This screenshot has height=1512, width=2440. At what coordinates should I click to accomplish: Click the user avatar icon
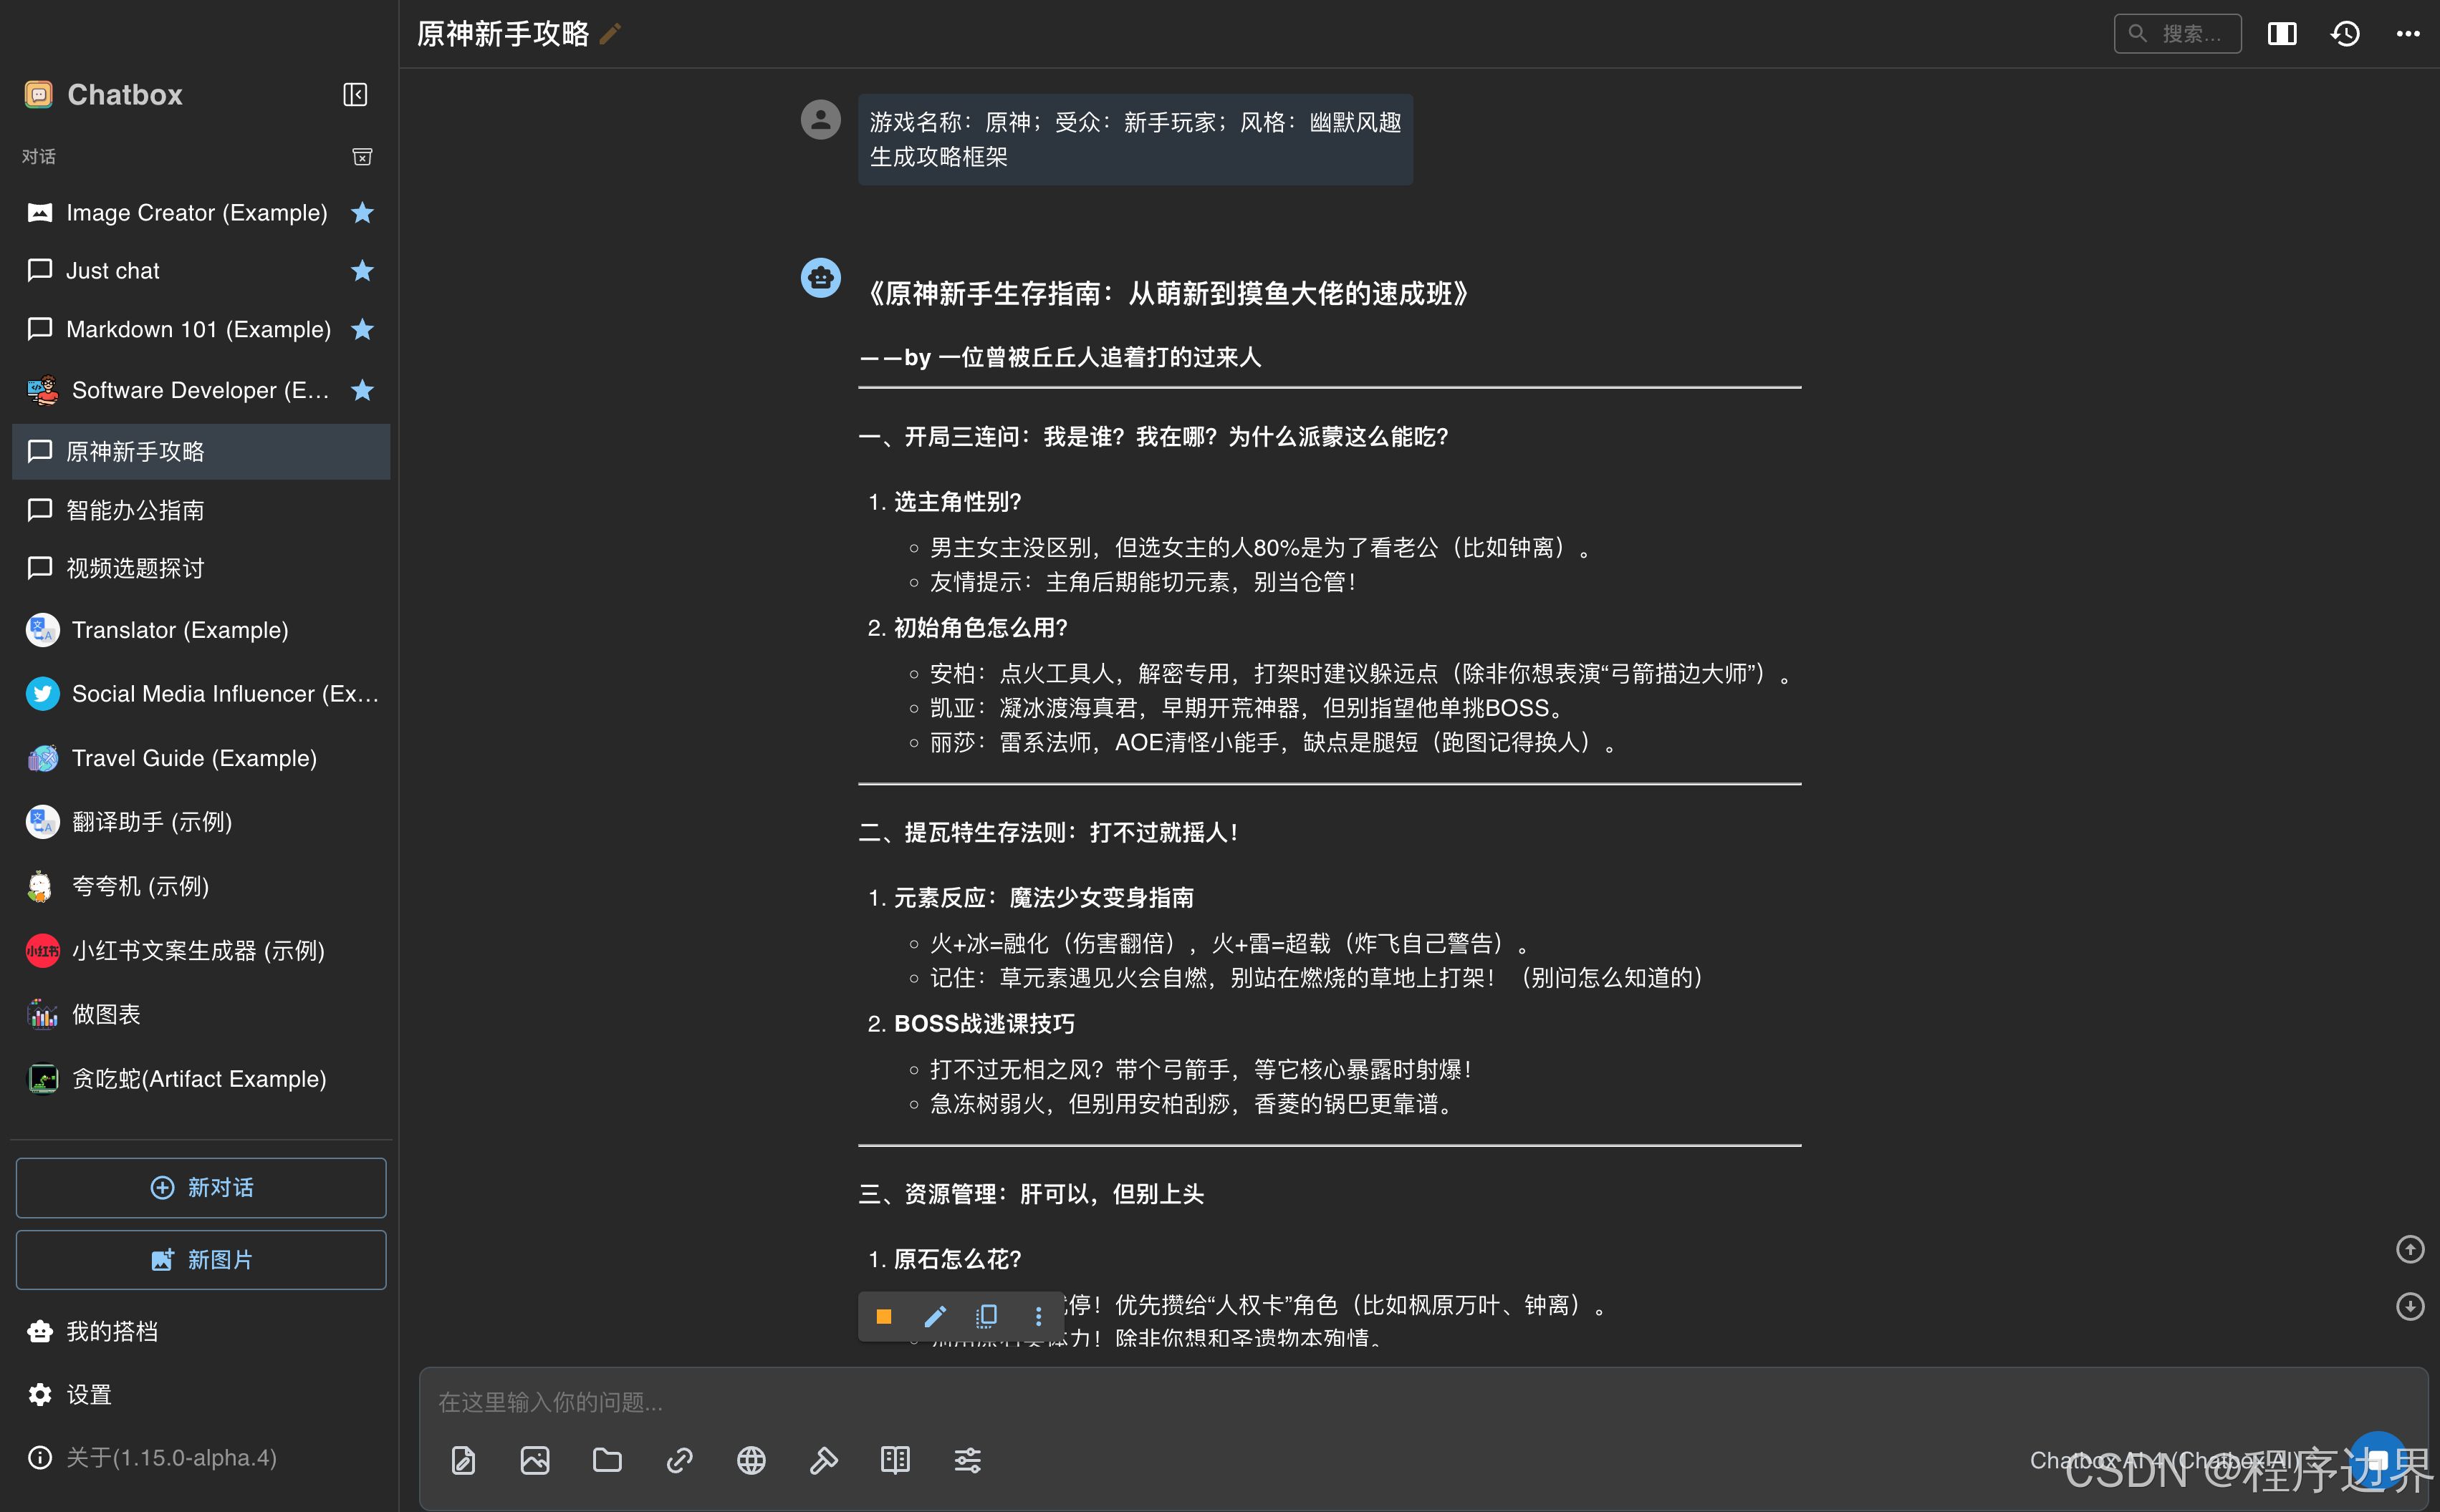[820, 120]
